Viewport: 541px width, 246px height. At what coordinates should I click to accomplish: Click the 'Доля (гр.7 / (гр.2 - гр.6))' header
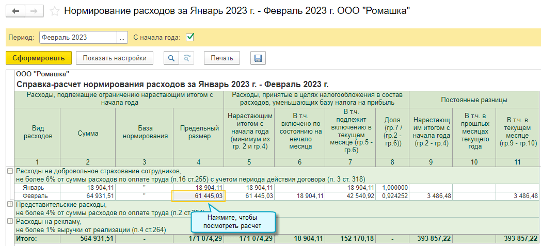(x=392, y=133)
